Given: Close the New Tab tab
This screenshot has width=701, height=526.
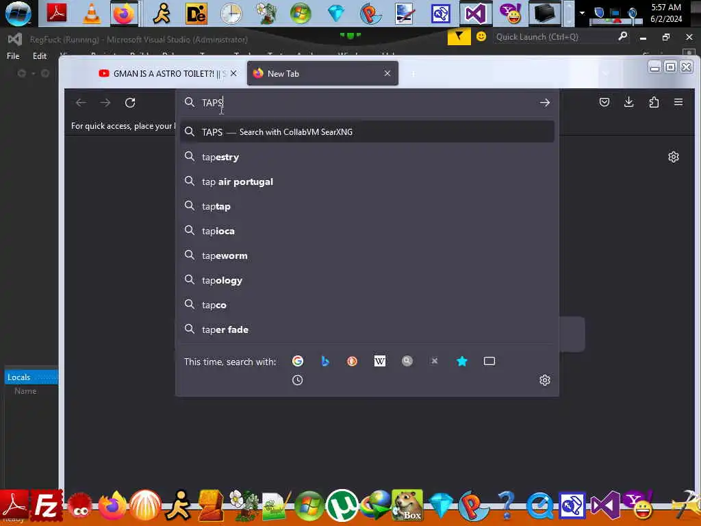Looking at the screenshot, I should tap(387, 73).
